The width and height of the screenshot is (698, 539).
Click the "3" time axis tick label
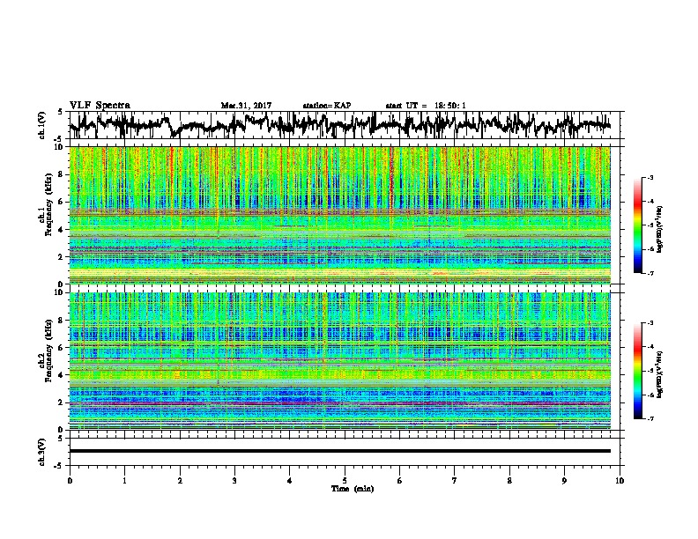click(x=234, y=481)
